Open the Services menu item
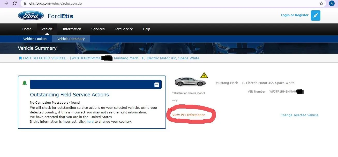 pyautogui.click(x=98, y=29)
